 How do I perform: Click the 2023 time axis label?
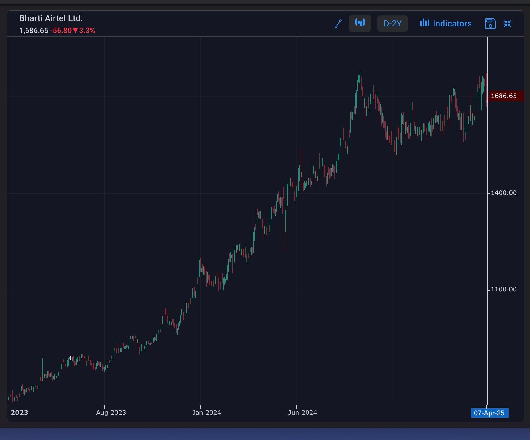point(19,413)
